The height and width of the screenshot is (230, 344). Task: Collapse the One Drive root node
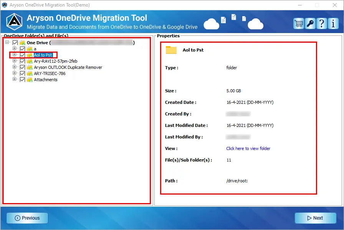click(7, 42)
